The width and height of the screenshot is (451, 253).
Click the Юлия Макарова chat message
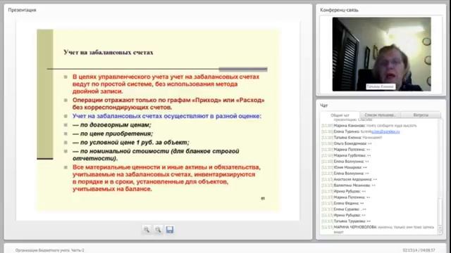345,167
